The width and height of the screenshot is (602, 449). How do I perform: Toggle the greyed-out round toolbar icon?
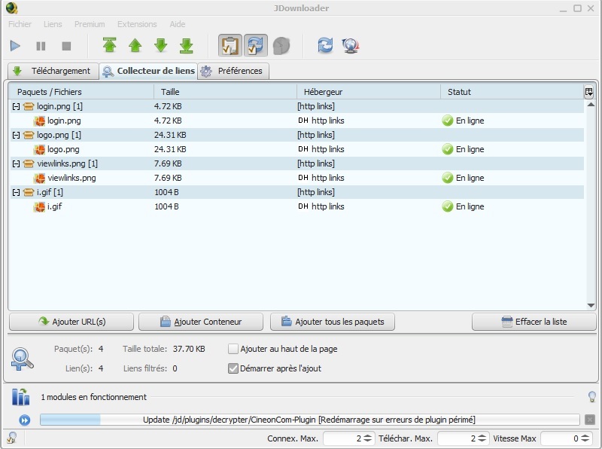pyautogui.click(x=281, y=46)
